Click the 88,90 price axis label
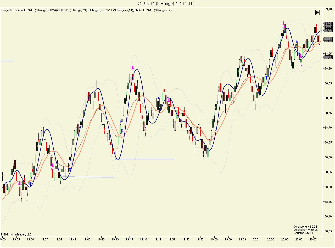 coord(328,68)
